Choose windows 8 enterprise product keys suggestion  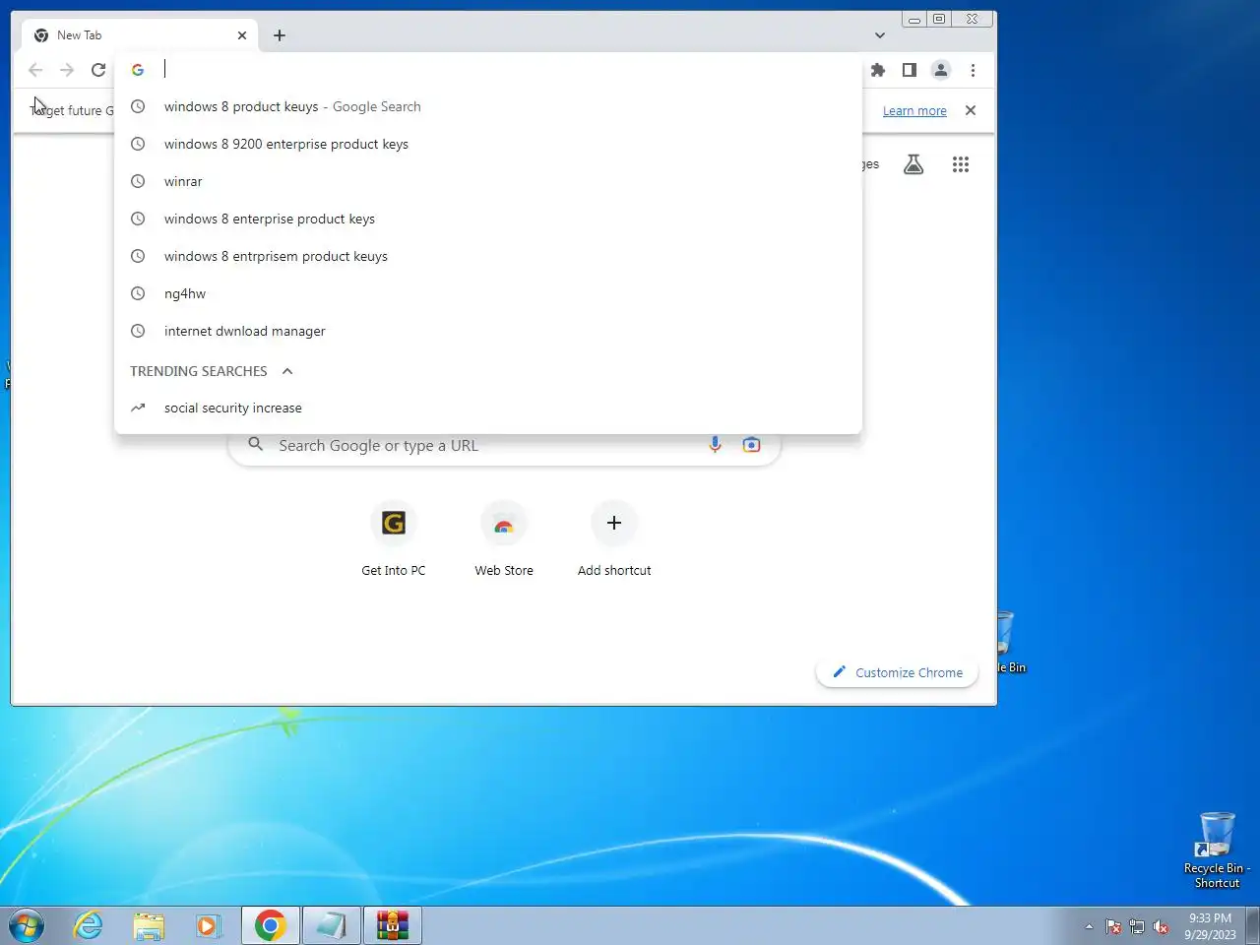point(488,219)
